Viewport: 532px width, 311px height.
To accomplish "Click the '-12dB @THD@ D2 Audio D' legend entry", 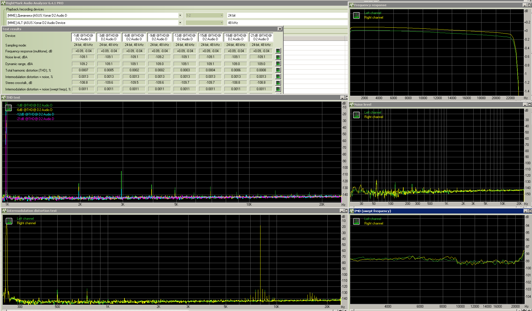I will [35, 114].
